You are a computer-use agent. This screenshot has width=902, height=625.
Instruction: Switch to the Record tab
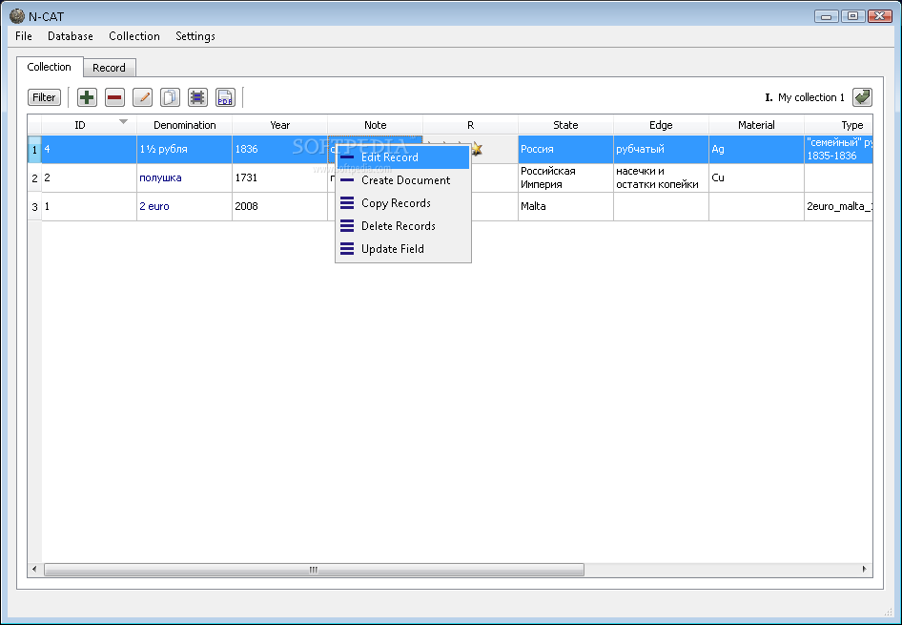click(110, 68)
